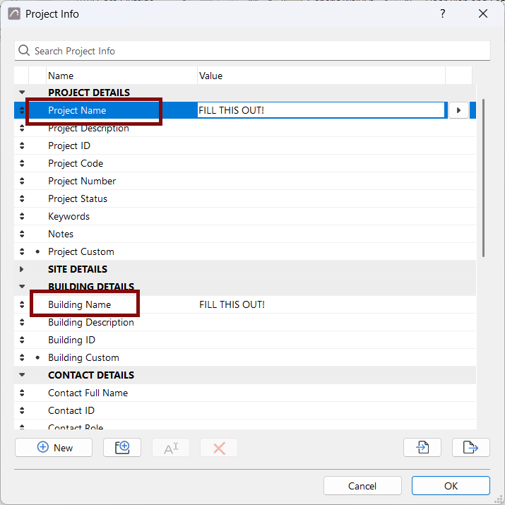This screenshot has height=505, width=505.
Task: Click the reorder handle of Building Name row
Action: point(22,304)
